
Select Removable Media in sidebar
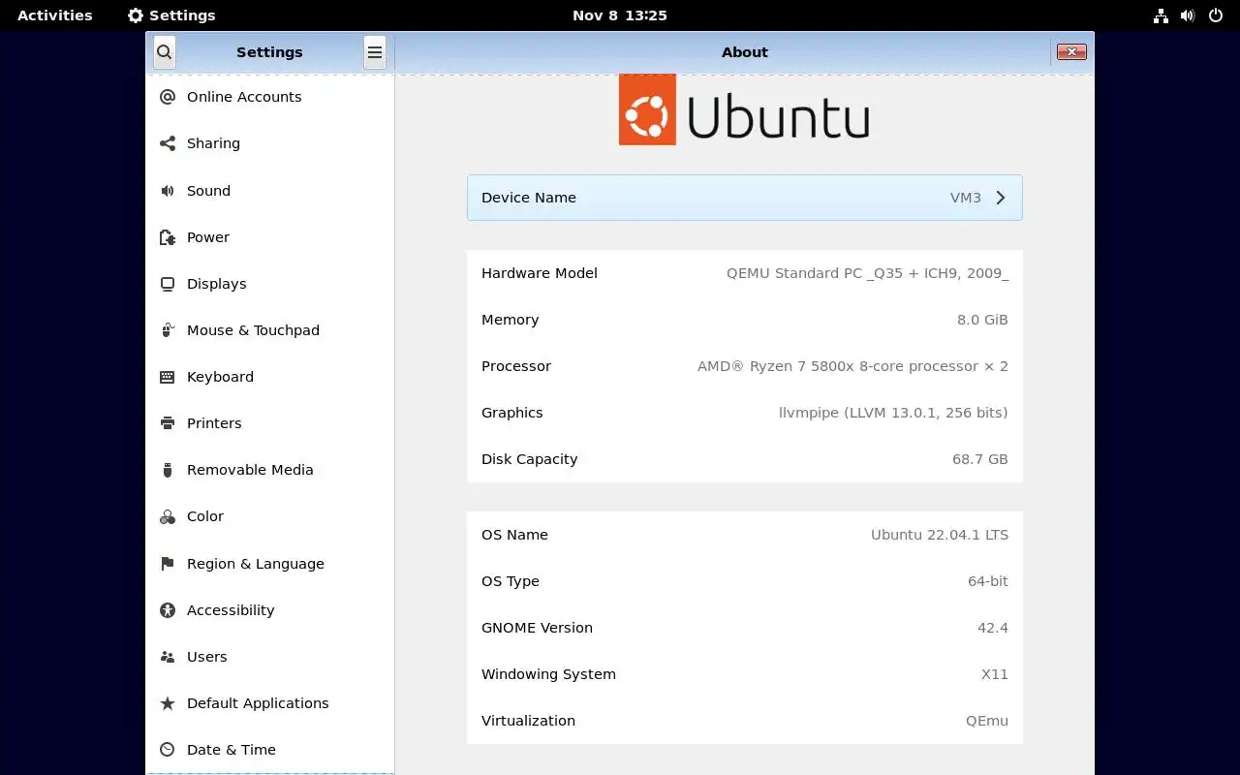click(x=270, y=470)
